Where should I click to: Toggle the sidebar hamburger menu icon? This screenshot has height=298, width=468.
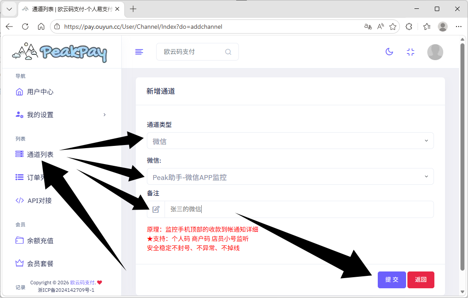[x=139, y=52]
